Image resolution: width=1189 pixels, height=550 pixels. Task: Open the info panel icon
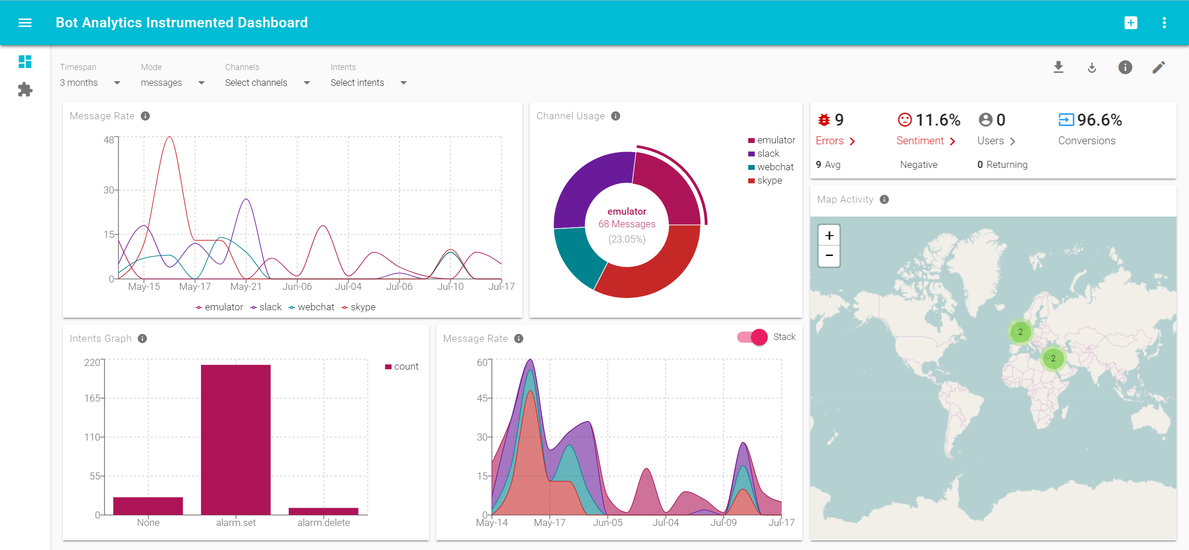point(1124,68)
